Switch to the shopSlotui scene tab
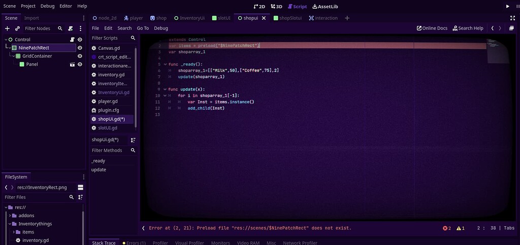The height and width of the screenshot is (245, 520). pyautogui.click(x=287, y=18)
